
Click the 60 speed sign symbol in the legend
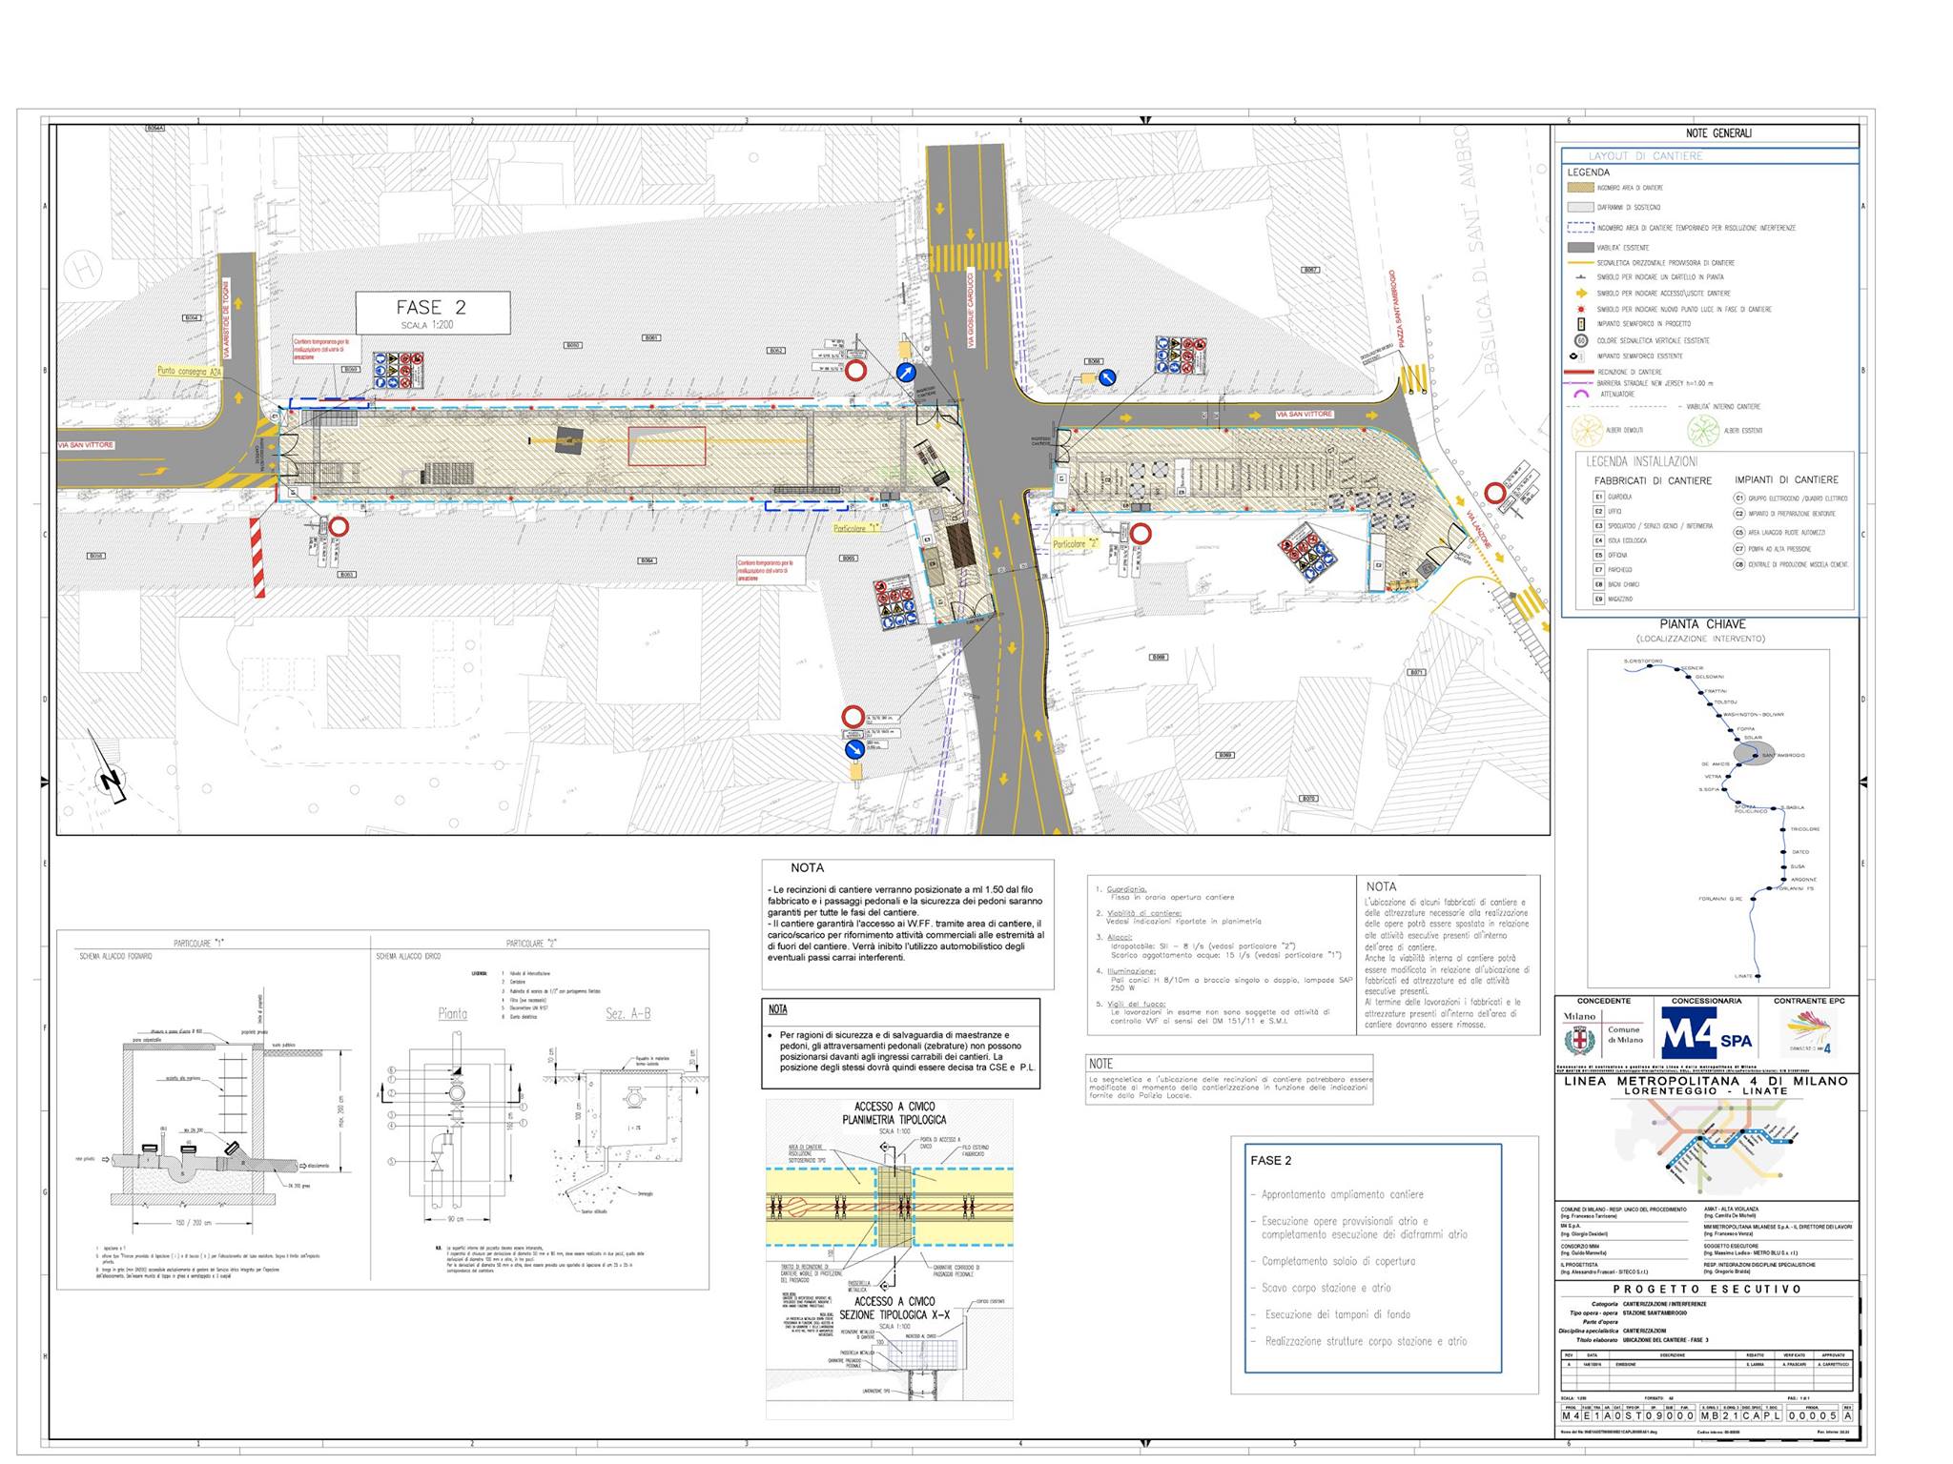[1581, 340]
